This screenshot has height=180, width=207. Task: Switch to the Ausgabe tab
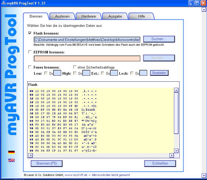(115, 16)
